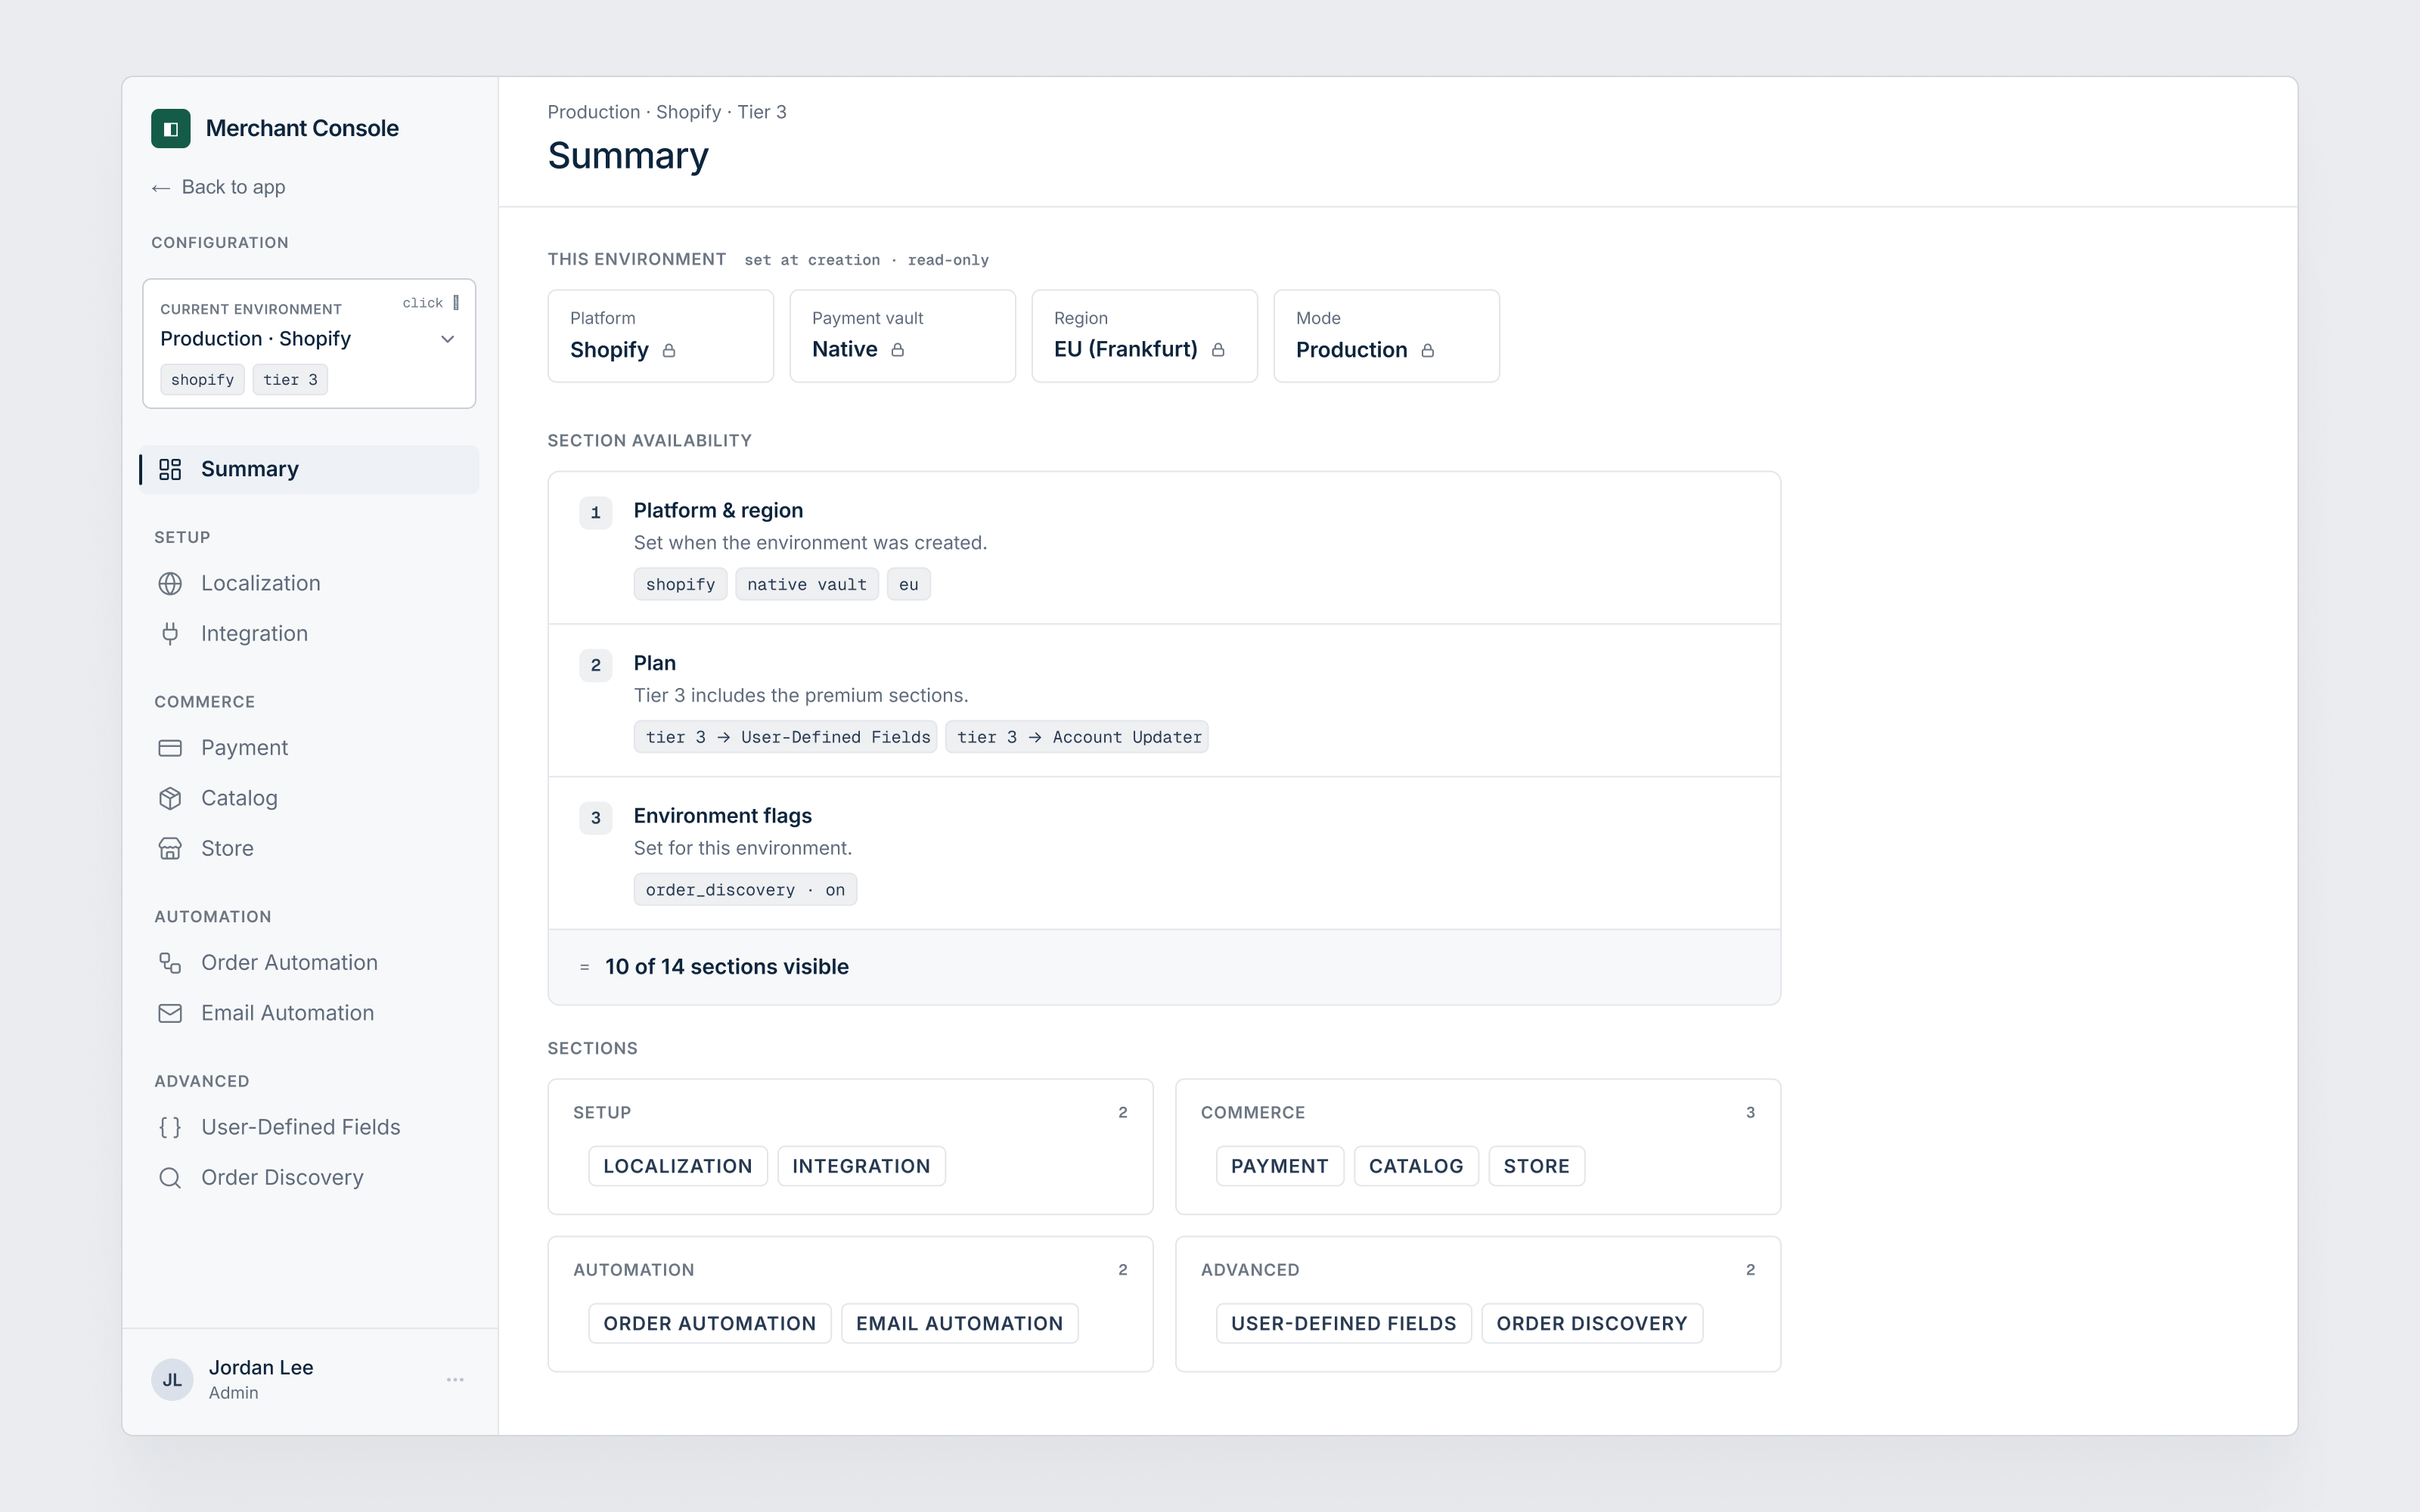Open Order Automation in sidebar
This screenshot has height=1512, width=2420.
pyautogui.click(x=309, y=963)
